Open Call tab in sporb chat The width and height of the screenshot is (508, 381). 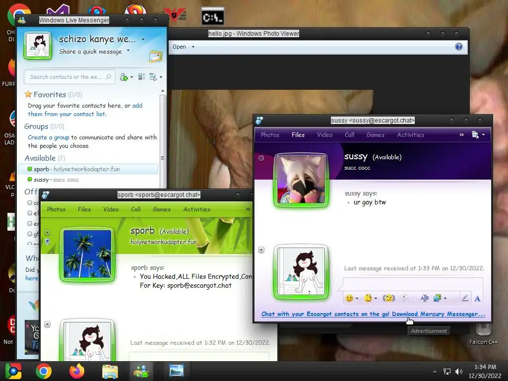point(135,209)
